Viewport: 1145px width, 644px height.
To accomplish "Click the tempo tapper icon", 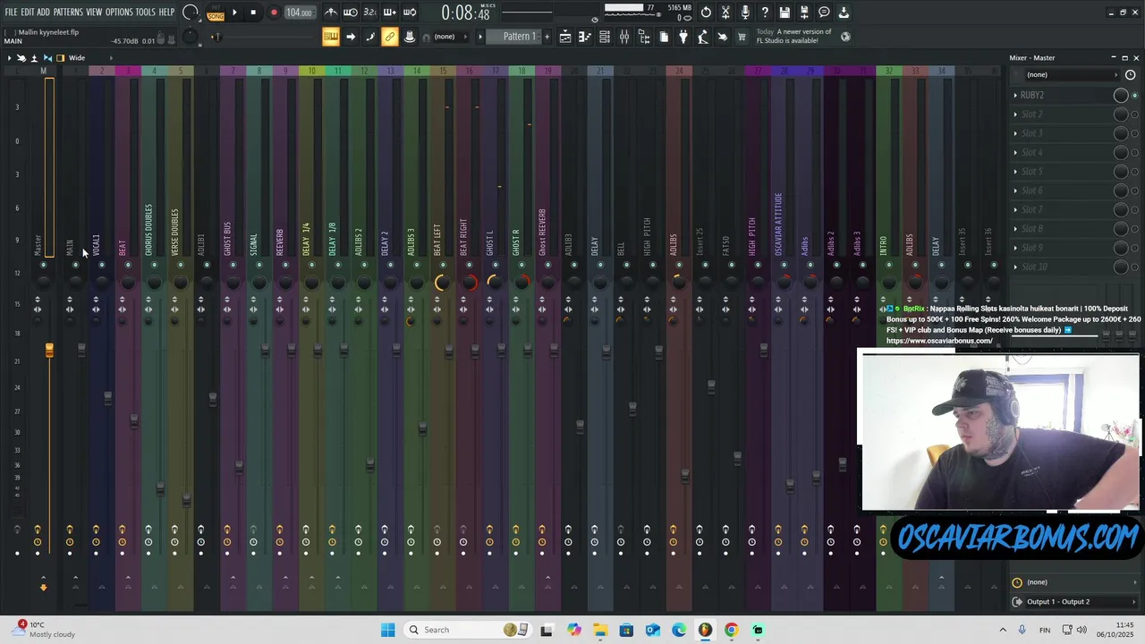I will click(x=703, y=37).
